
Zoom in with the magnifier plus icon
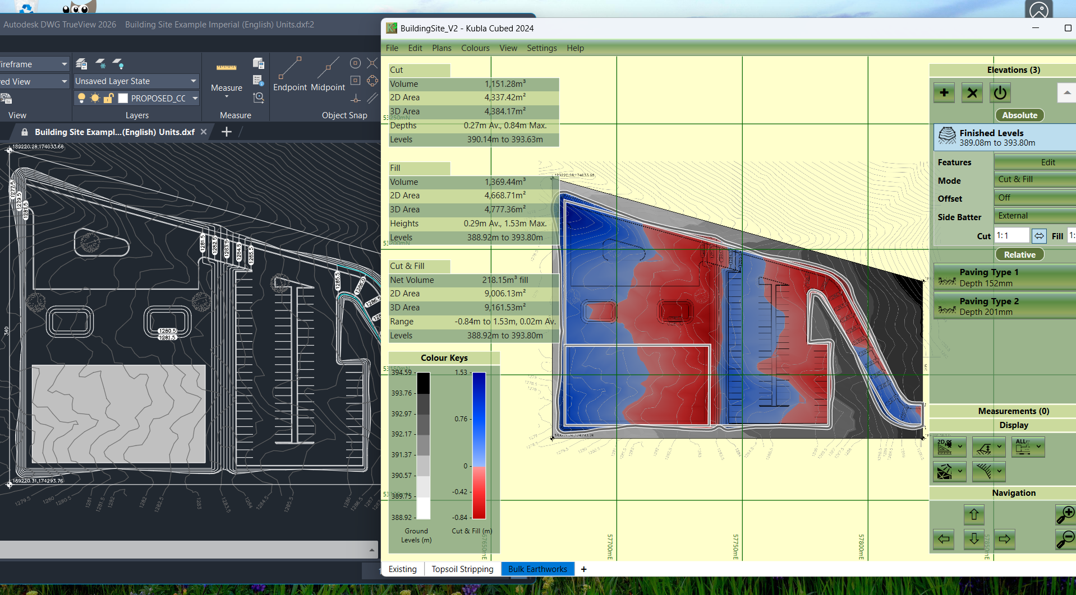1065,514
